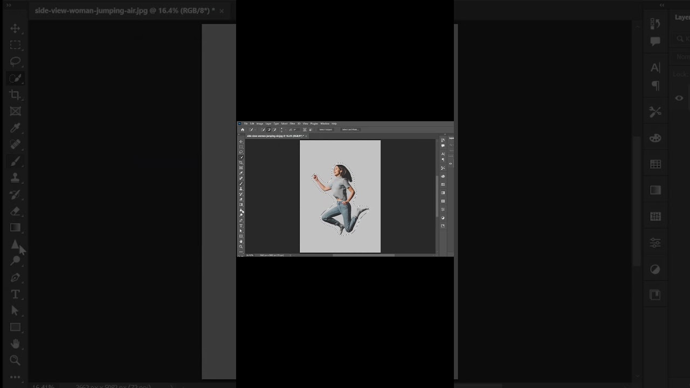Image resolution: width=690 pixels, height=388 pixels.
Task: Click the Home icon in the options bar
Action: click(243, 130)
